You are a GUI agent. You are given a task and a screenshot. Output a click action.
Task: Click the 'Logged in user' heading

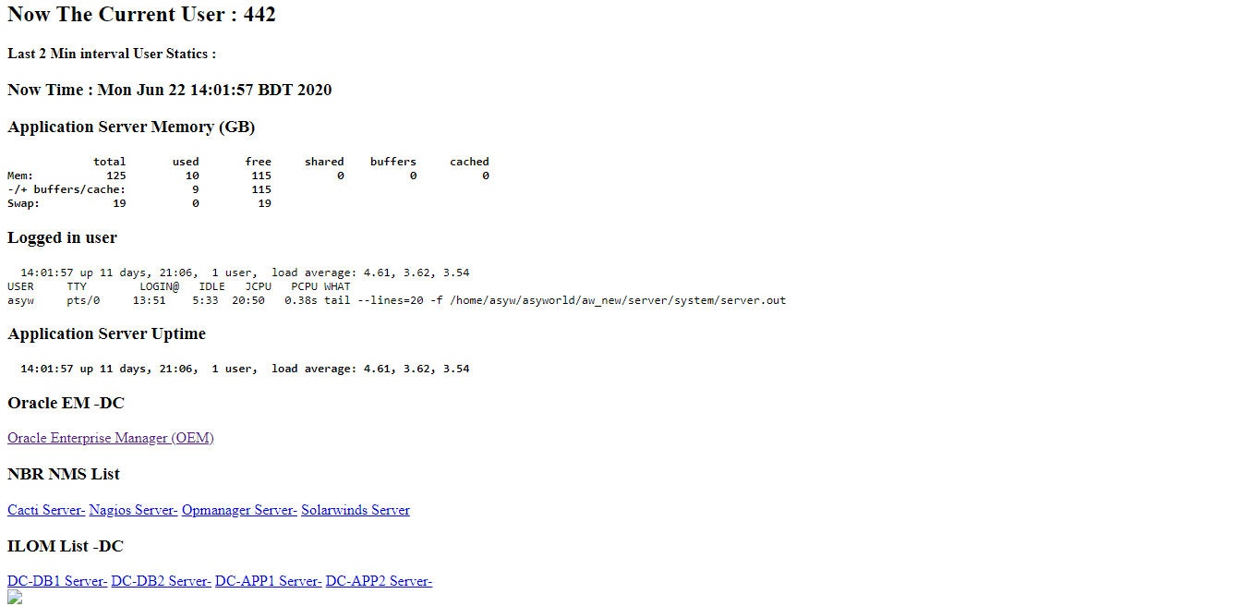coord(62,237)
